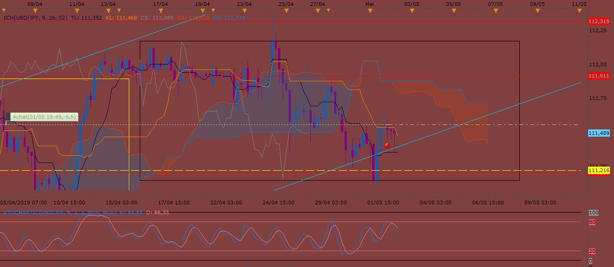Image resolution: width=614 pixels, height=267 pixels.
Task: Click the yellow 111,216 price tag
Action: click(599, 170)
